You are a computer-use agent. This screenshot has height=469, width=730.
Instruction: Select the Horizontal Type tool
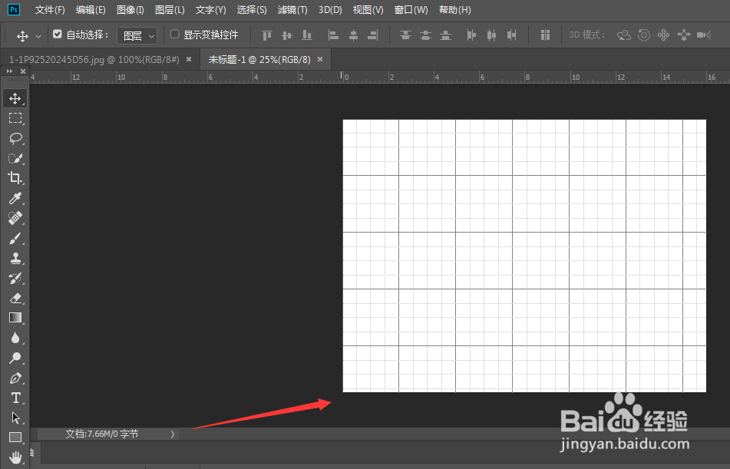pos(15,398)
